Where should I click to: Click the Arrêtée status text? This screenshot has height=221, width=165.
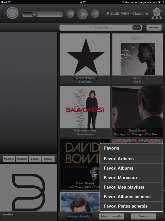coord(8,214)
